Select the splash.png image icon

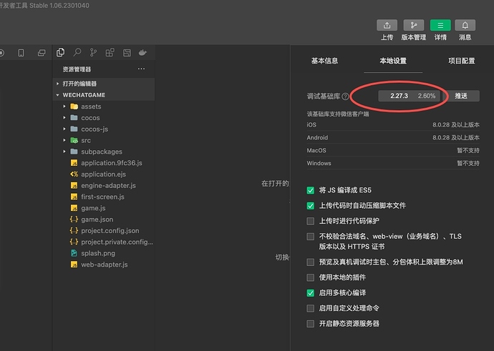point(74,253)
